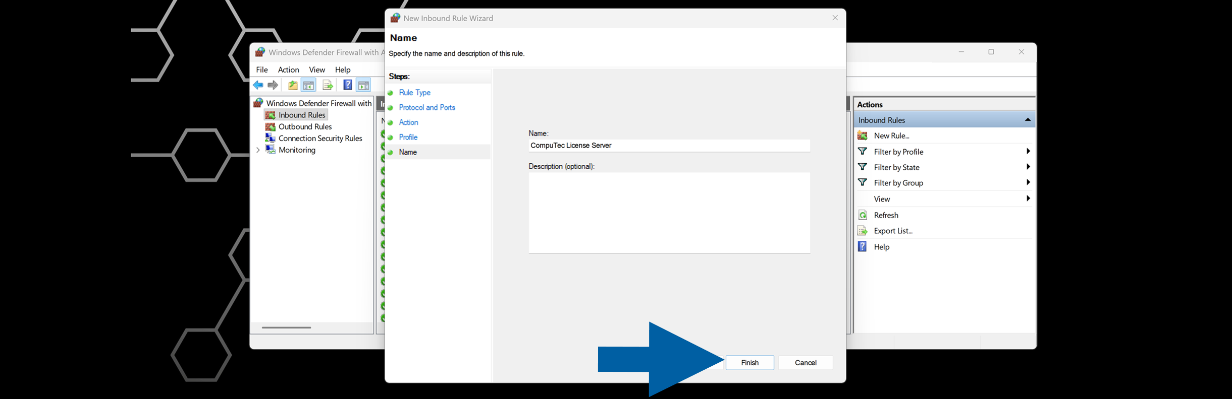This screenshot has height=399, width=1232.
Task: Expand the Filter by State submenu arrow
Action: tap(1028, 167)
